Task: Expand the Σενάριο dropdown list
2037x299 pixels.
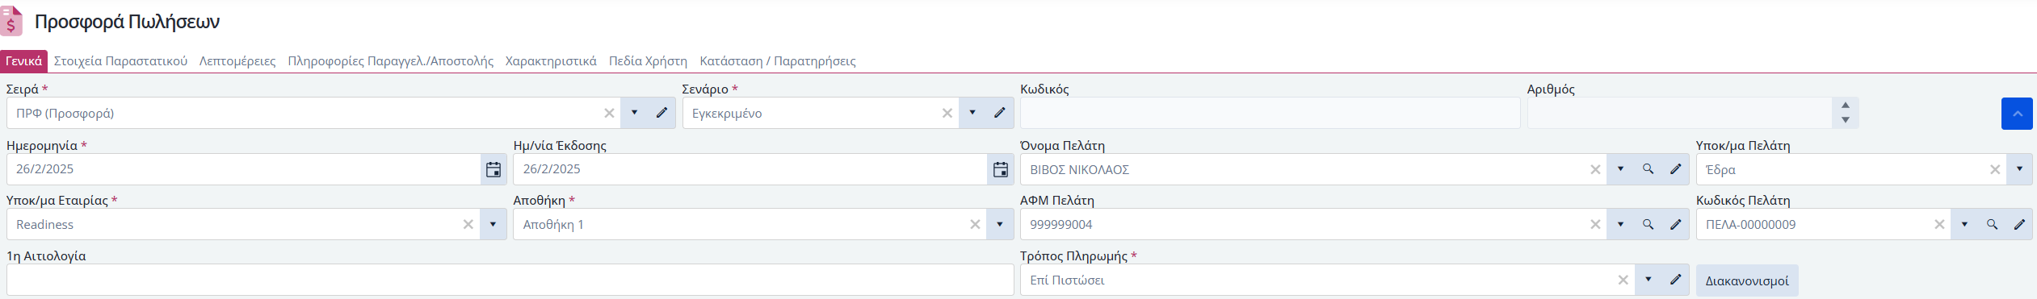Action: 972,113
